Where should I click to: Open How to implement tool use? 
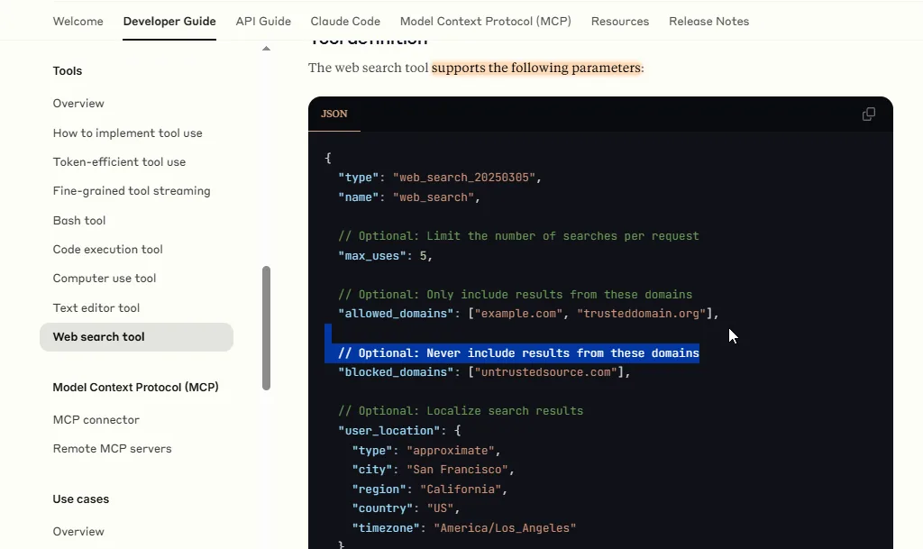[127, 133]
